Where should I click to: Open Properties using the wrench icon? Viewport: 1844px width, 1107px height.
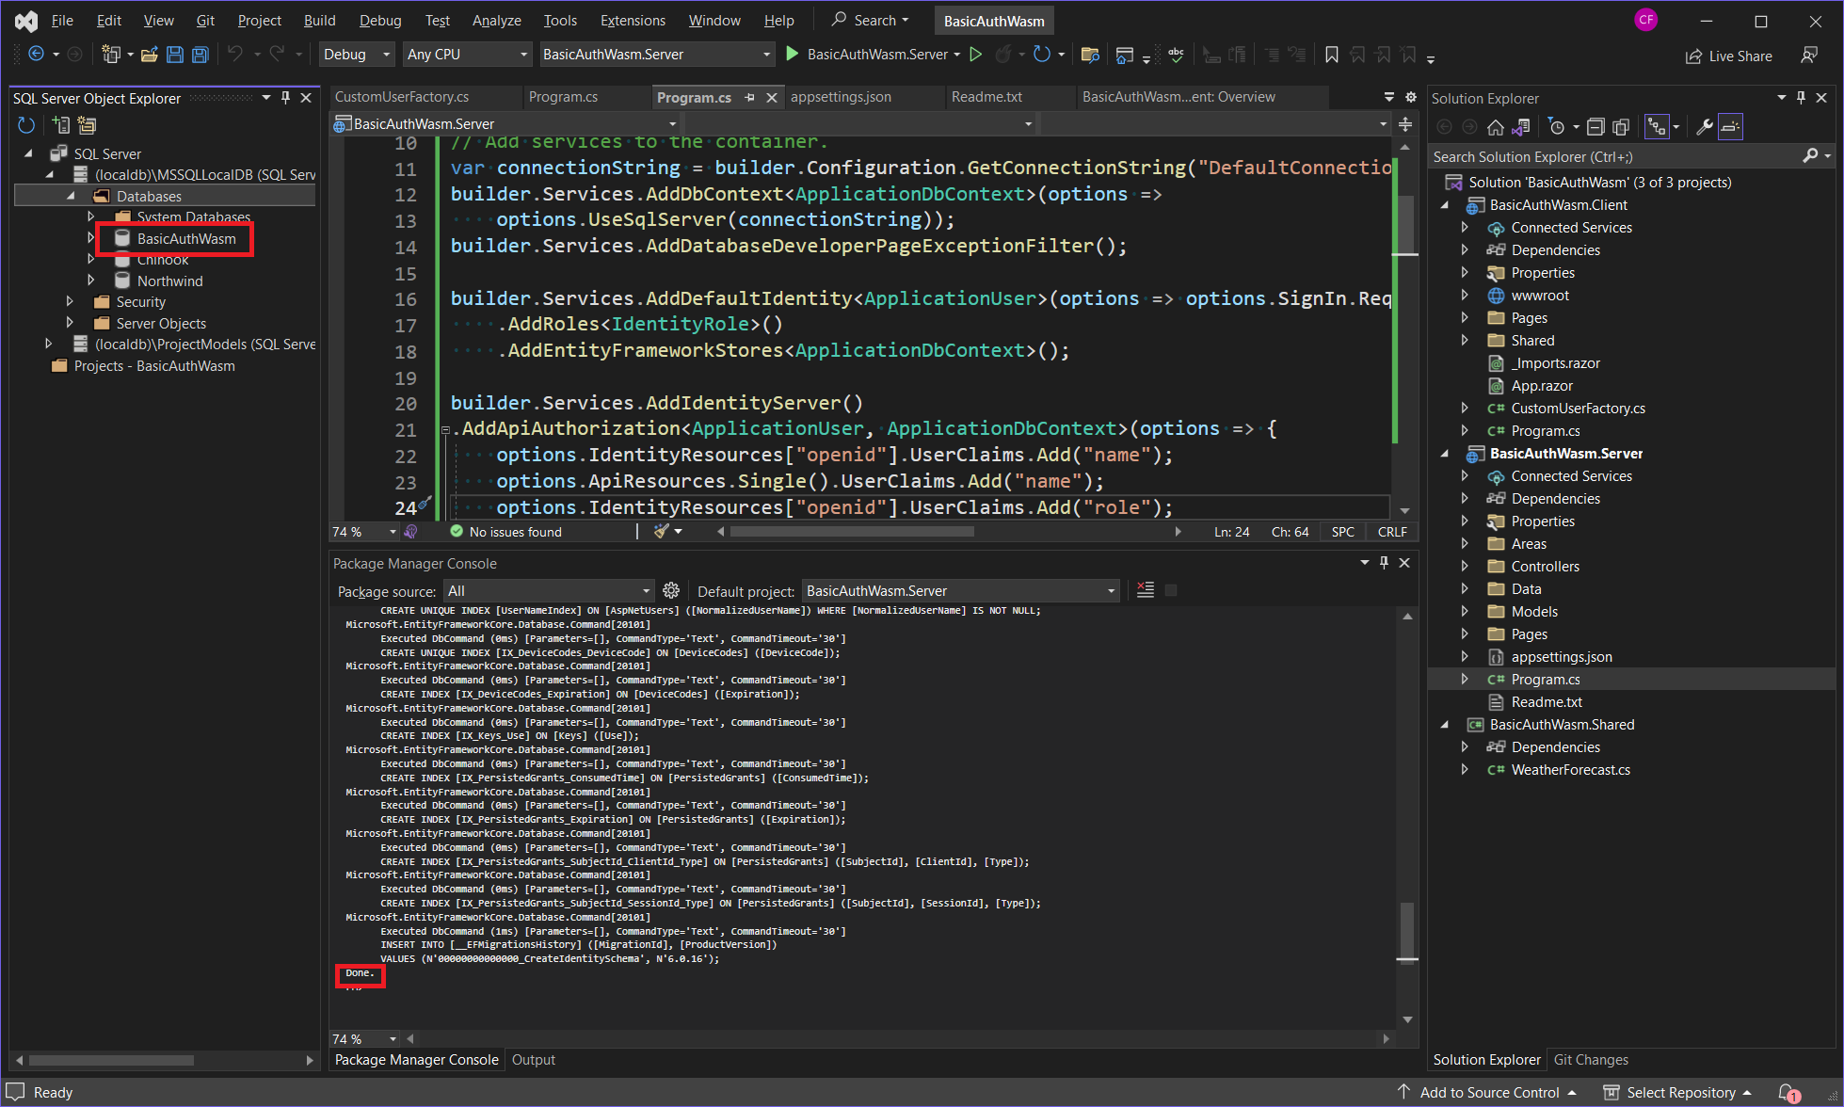(x=1704, y=127)
